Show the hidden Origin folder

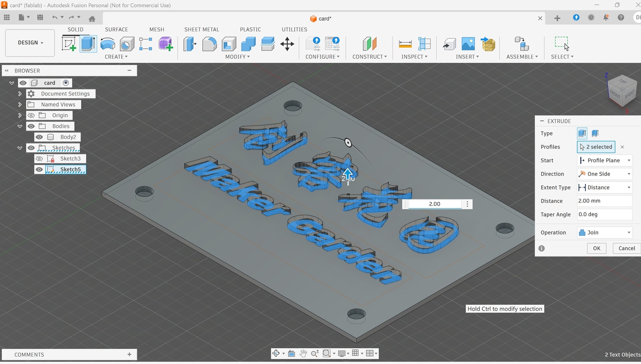[31, 115]
